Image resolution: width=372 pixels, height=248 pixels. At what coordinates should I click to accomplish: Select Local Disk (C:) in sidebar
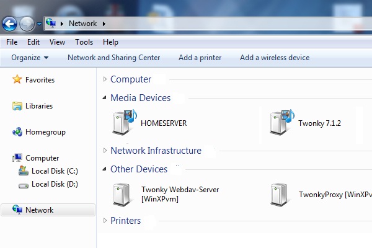(x=54, y=170)
